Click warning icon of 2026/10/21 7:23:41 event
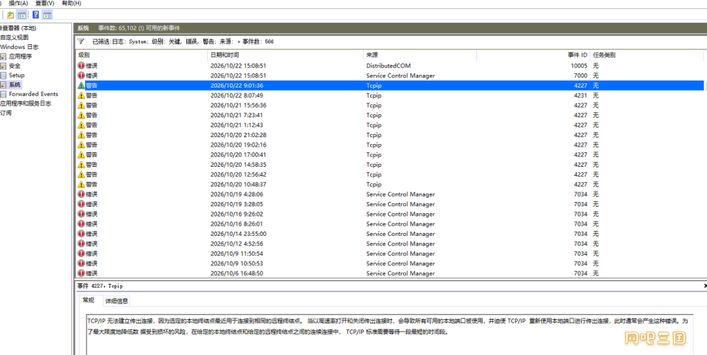 point(81,115)
